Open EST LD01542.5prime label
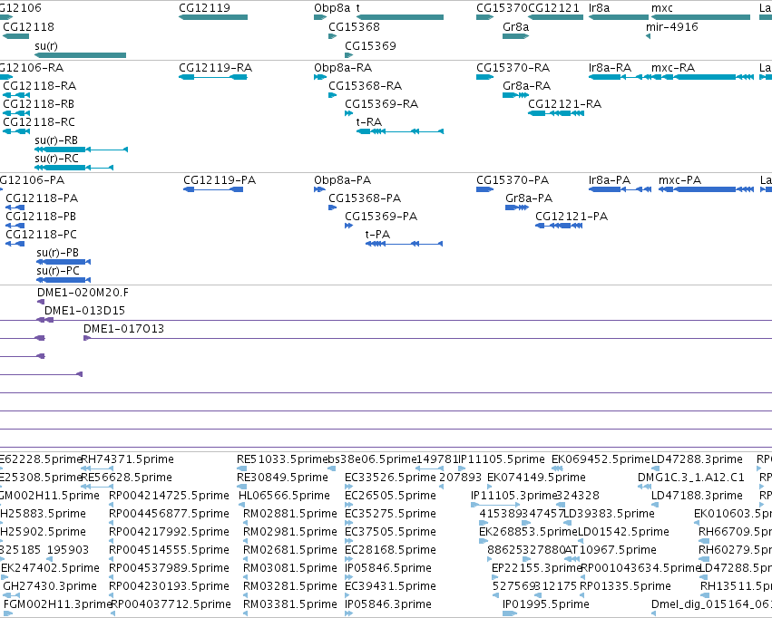 coord(623,533)
